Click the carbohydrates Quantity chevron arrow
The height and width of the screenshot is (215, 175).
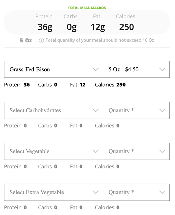[162, 110]
